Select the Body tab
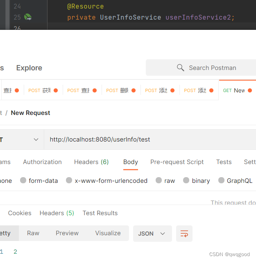256x261 pixels. tap(131, 162)
